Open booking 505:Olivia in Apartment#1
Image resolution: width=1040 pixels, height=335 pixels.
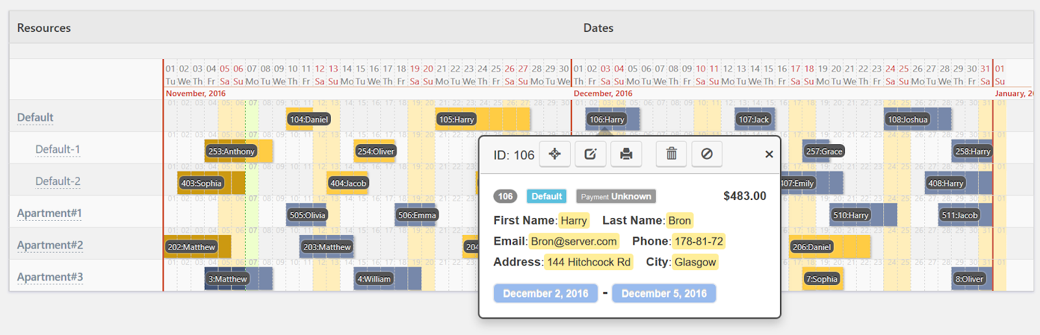tap(307, 215)
